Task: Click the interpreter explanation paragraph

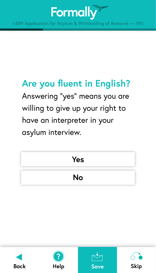Action: pyautogui.click(x=76, y=114)
